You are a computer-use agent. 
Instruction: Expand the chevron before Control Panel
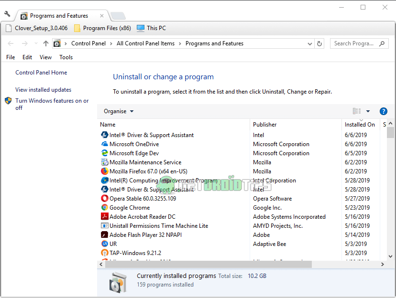click(66, 43)
